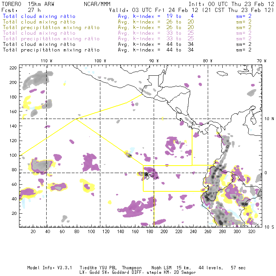Click the "Fcst: 27 h" forecast hour text
276x276 pixels.
21,10
